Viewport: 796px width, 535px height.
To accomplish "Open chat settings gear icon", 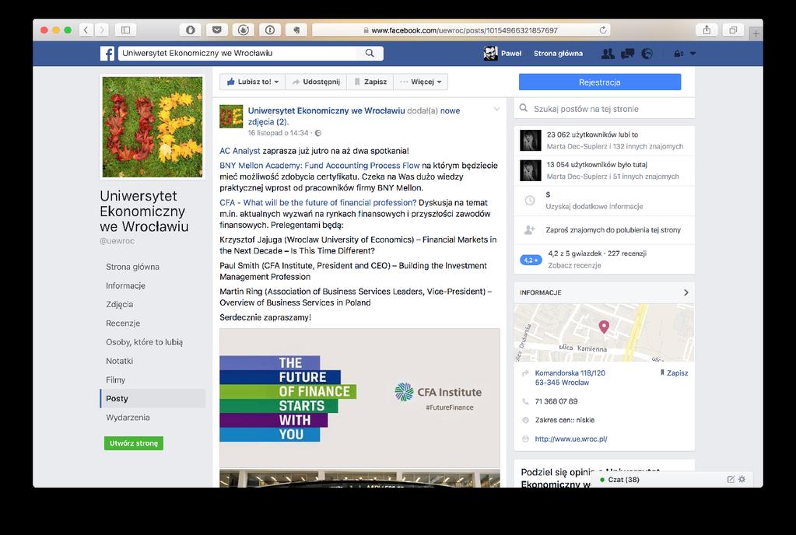I will pyautogui.click(x=742, y=479).
